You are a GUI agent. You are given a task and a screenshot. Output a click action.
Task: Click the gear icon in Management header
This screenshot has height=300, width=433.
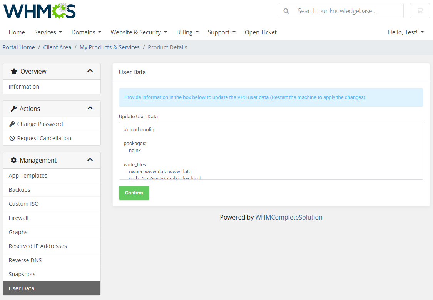point(13,160)
